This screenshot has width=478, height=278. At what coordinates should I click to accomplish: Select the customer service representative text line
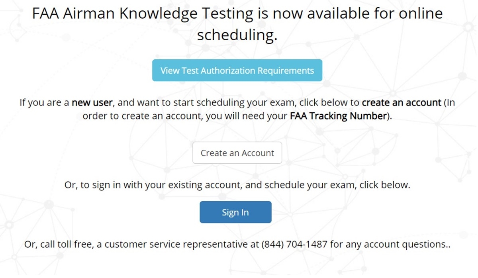237,244
